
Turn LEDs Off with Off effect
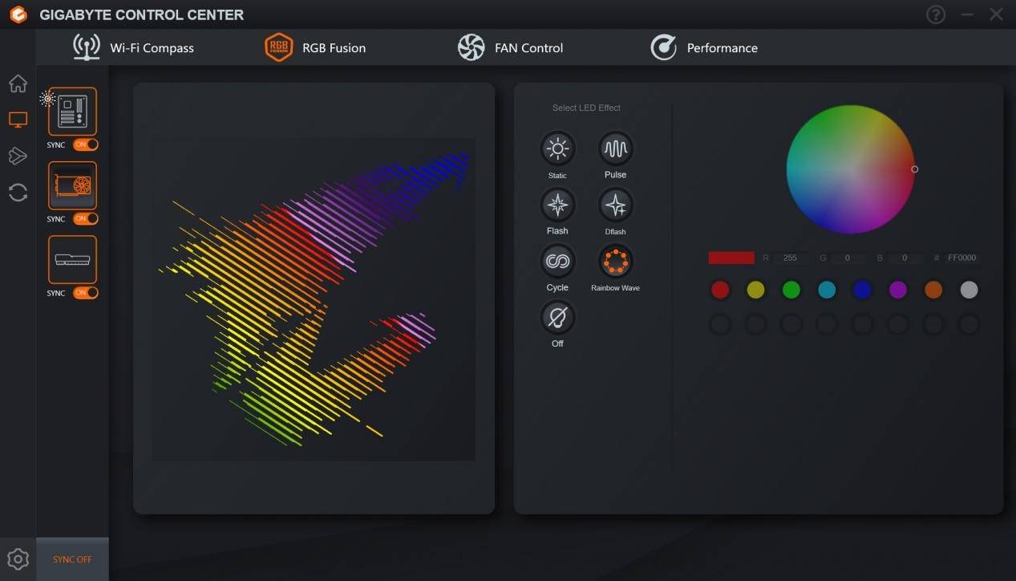[557, 318]
